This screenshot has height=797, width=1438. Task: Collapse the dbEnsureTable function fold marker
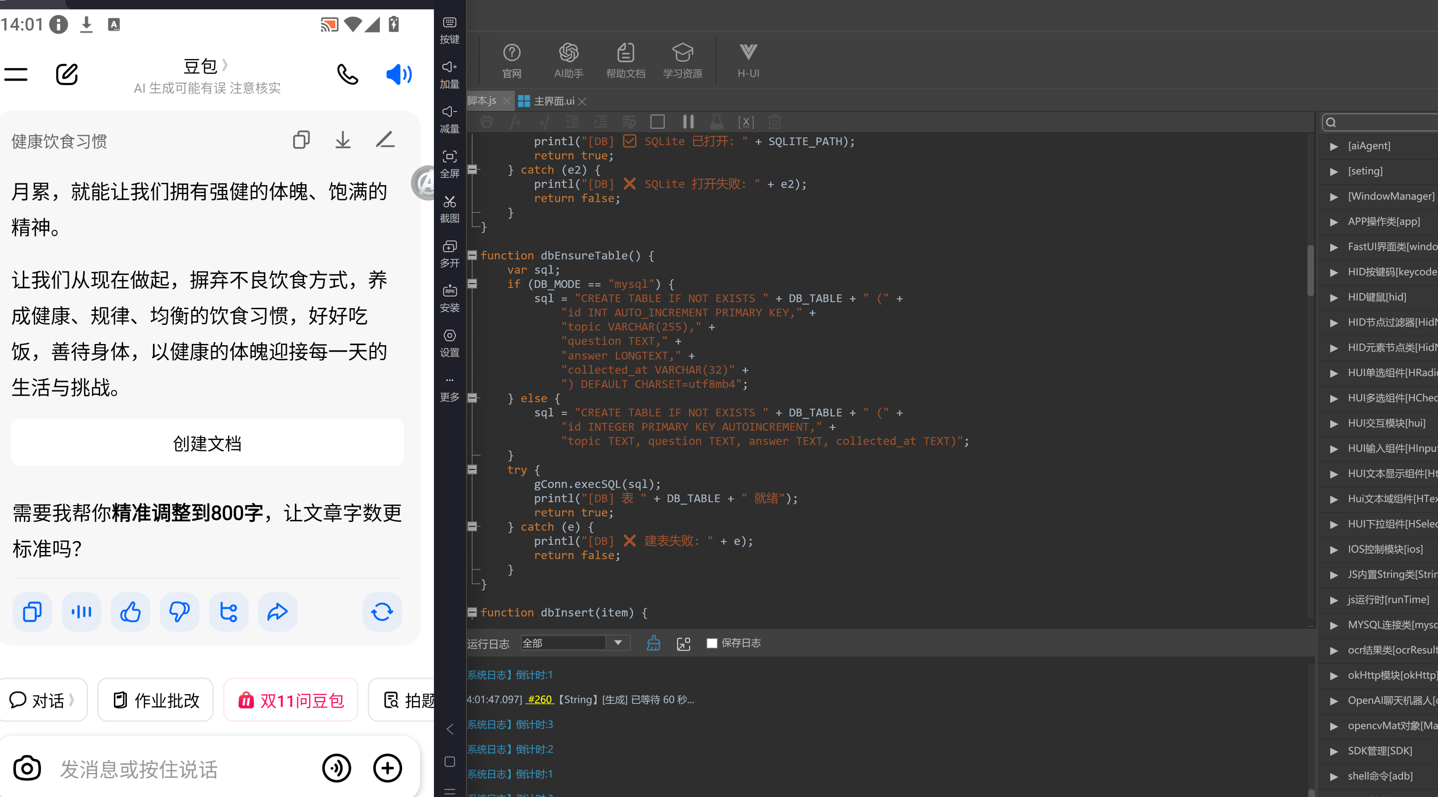click(472, 256)
